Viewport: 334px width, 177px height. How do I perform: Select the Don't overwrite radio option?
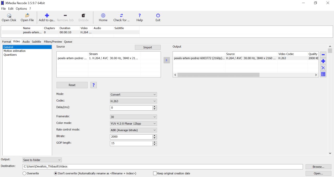(56, 173)
